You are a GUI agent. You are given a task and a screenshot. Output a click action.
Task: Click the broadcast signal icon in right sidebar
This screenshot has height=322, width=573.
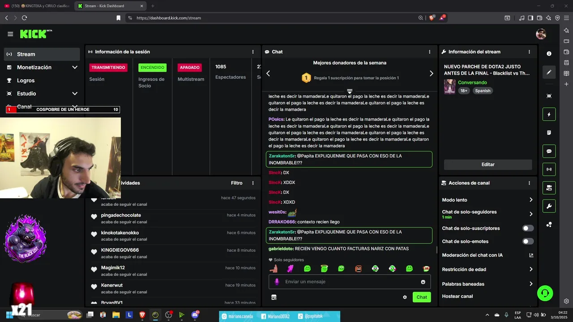point(549,169)
